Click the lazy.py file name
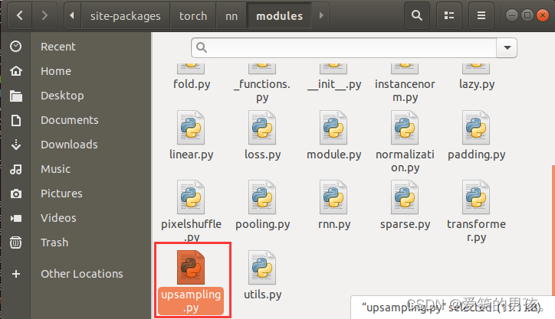Screen dimensions: 555x319 click(x=476, y=84)
